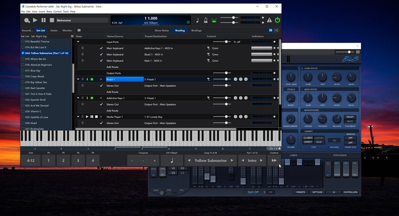Open the Tools menu
Viewport: 399px width, 216px height.
[x=66, y=11]
